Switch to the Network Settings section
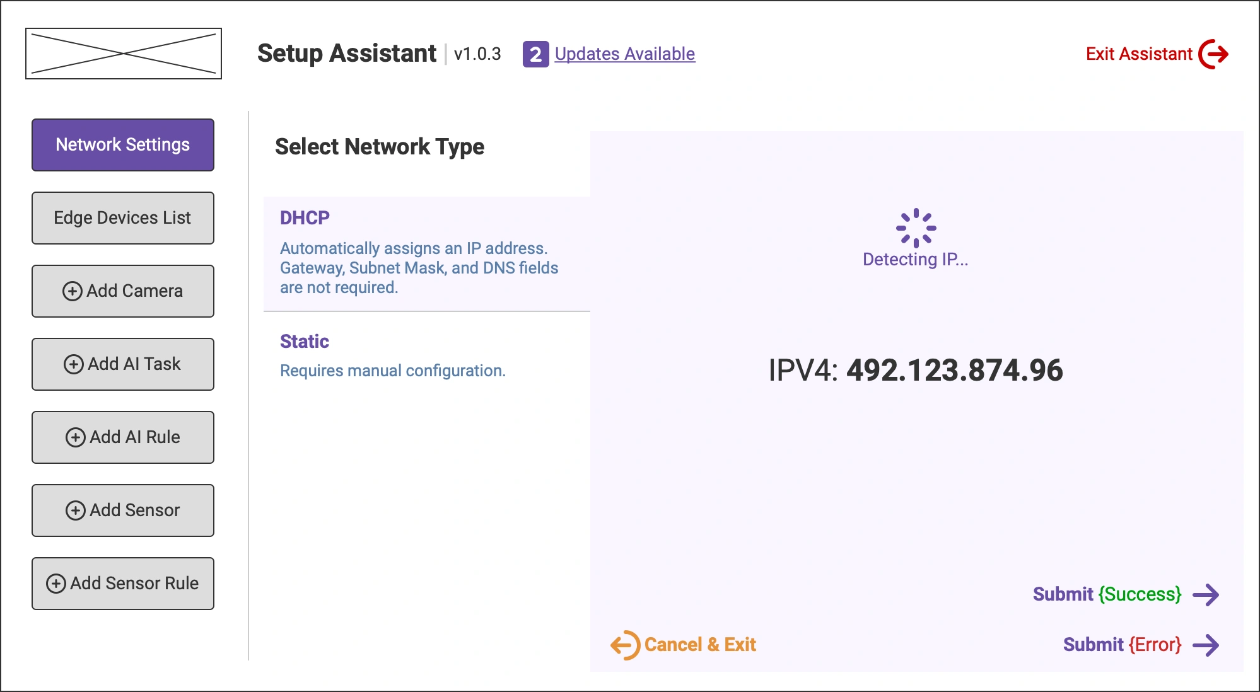Screen dimensions: 1260x692 pos(122,144)
